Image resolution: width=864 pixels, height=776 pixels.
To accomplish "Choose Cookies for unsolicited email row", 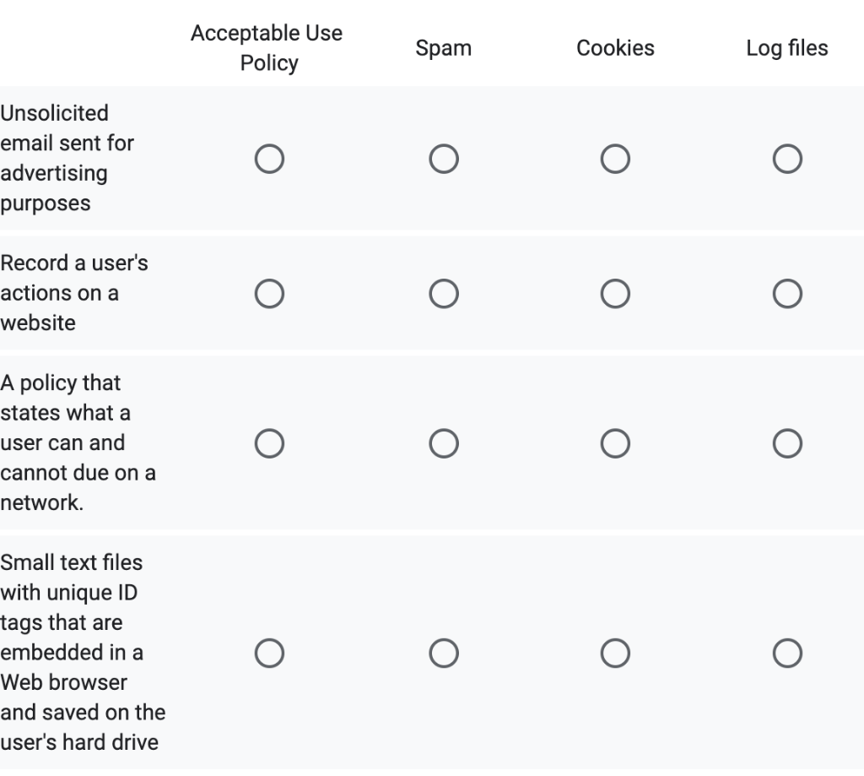I will coord(615,158).
